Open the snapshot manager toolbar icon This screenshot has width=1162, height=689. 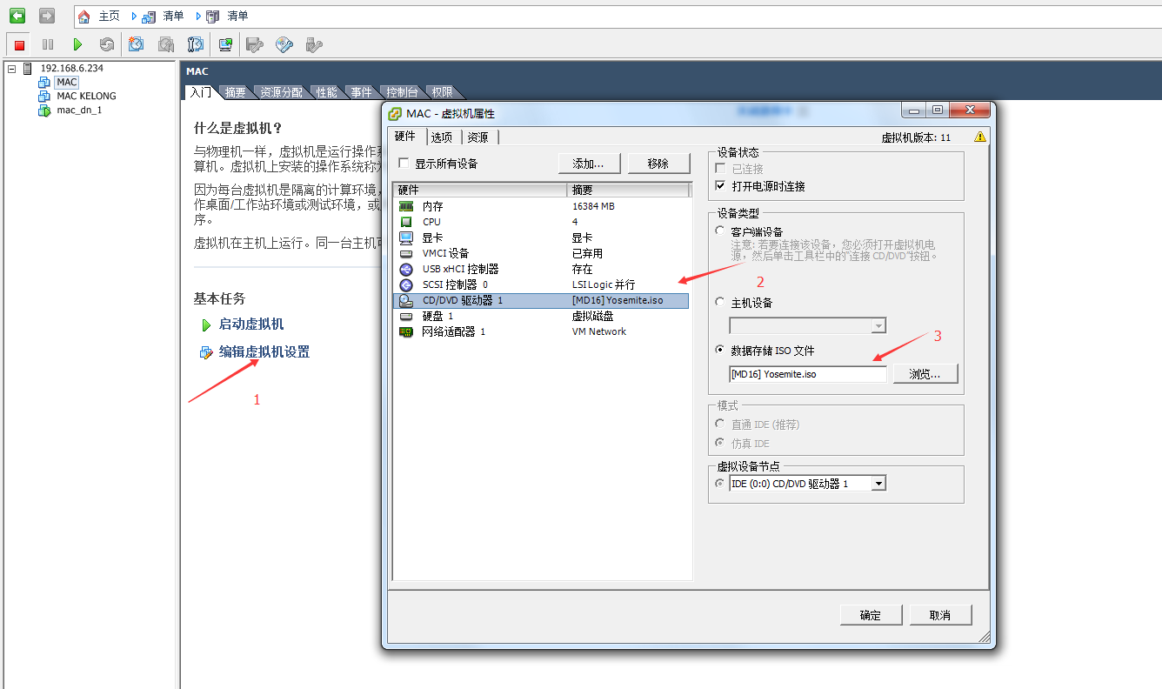[196, 44]
